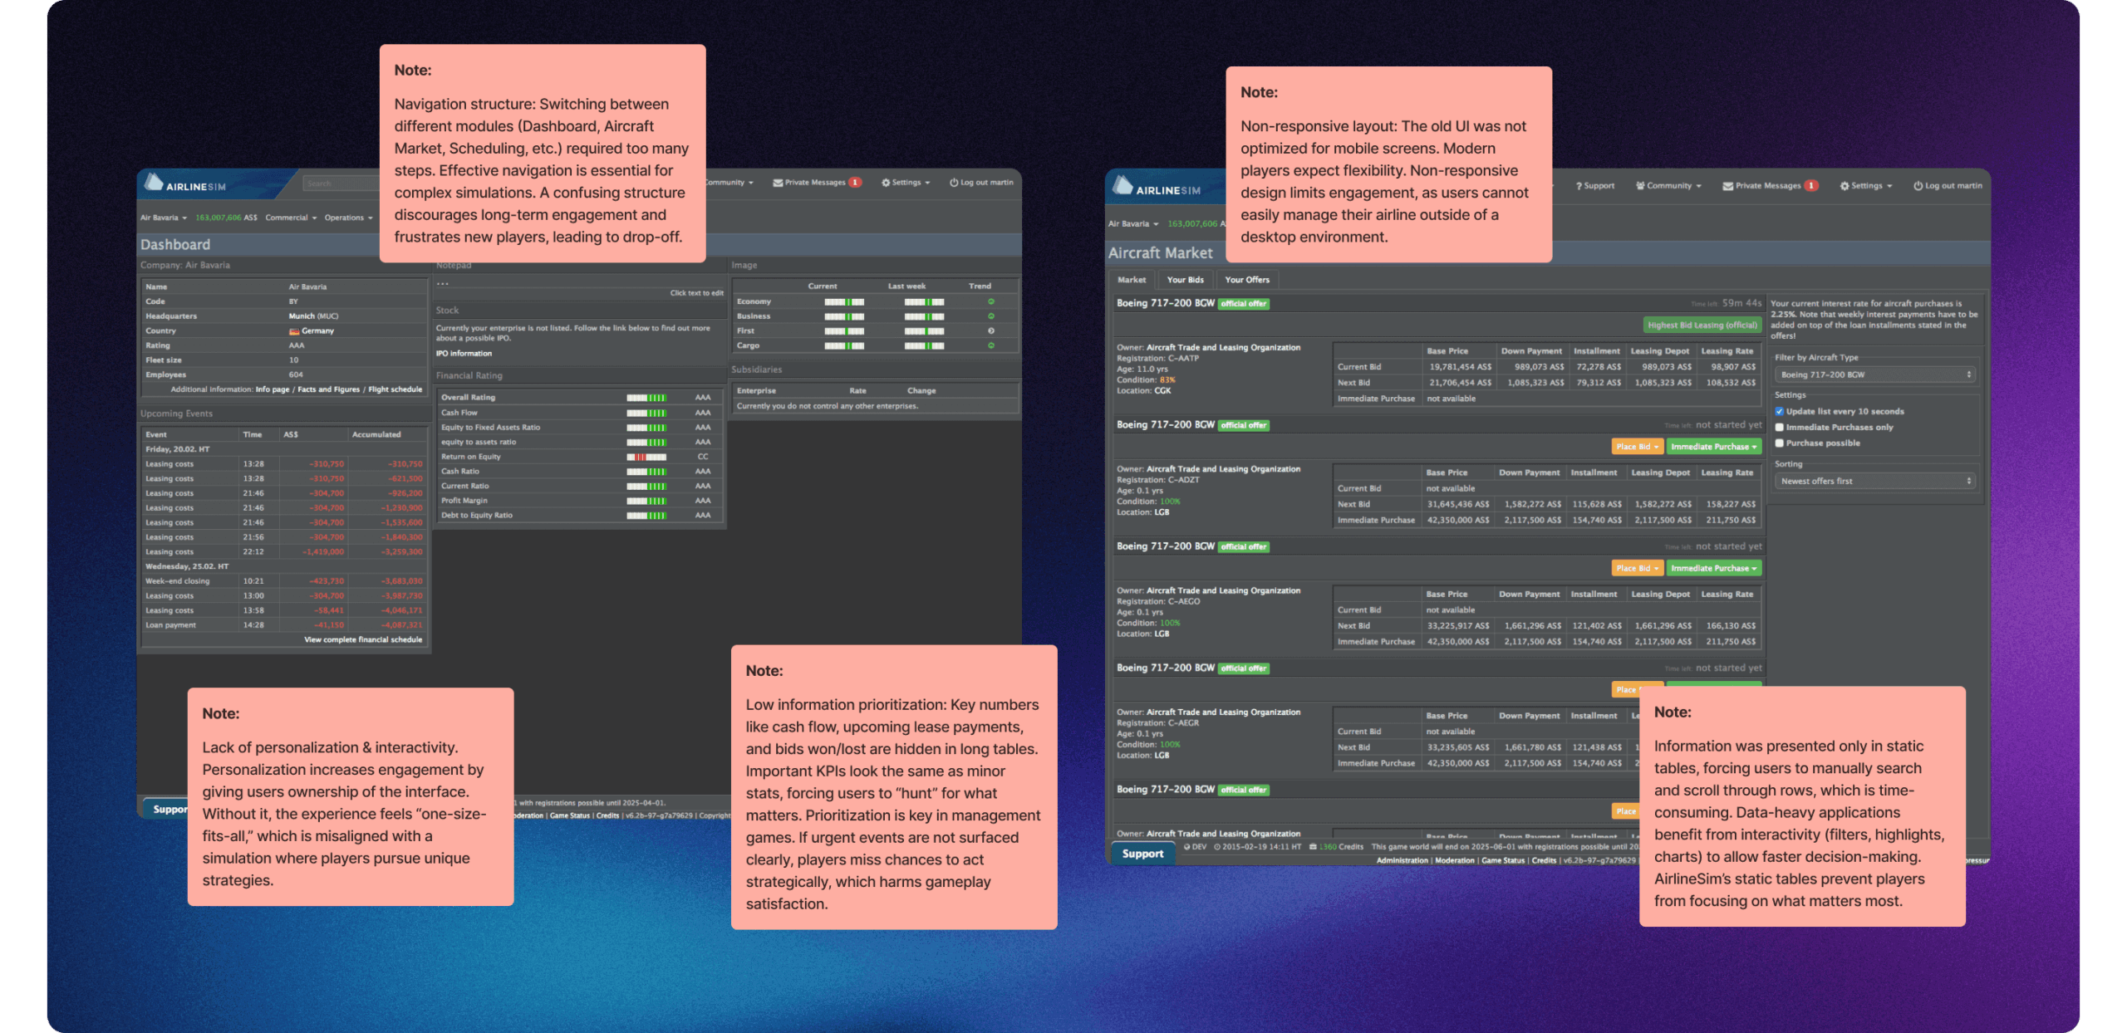Click the envelope icon in the Aircraft Market header
Viewport: 2127px width, 1033px height.
[1727, 186]
